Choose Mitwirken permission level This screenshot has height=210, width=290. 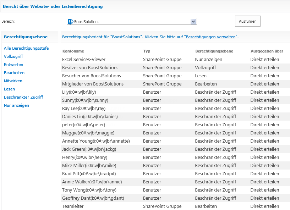[x=13, y=81]
